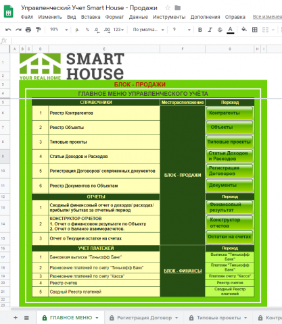Open the Google Sheets home icon
The height and width of the screenshot is (324, 282).
(9, 11)
